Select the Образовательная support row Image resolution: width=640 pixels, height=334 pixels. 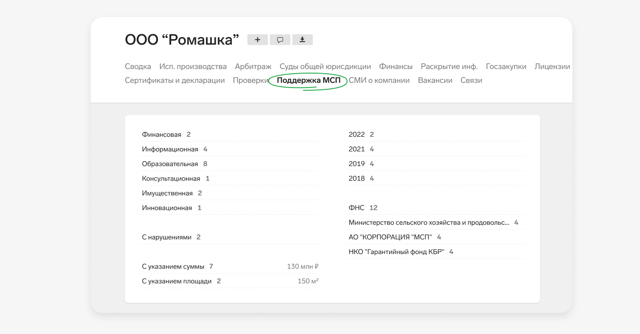(170, 164)
